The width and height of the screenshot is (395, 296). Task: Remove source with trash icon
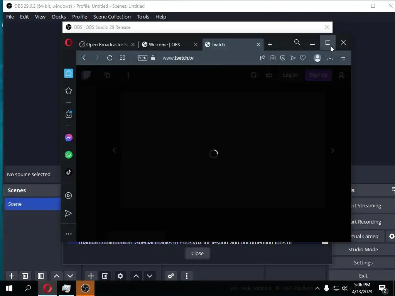(x=105, y=276)
